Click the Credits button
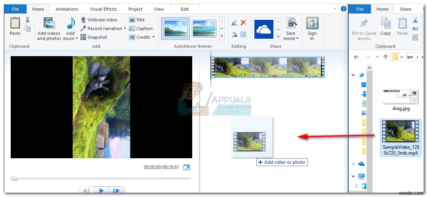The width and height of the screenshot is (428, 197). point(140,37)
